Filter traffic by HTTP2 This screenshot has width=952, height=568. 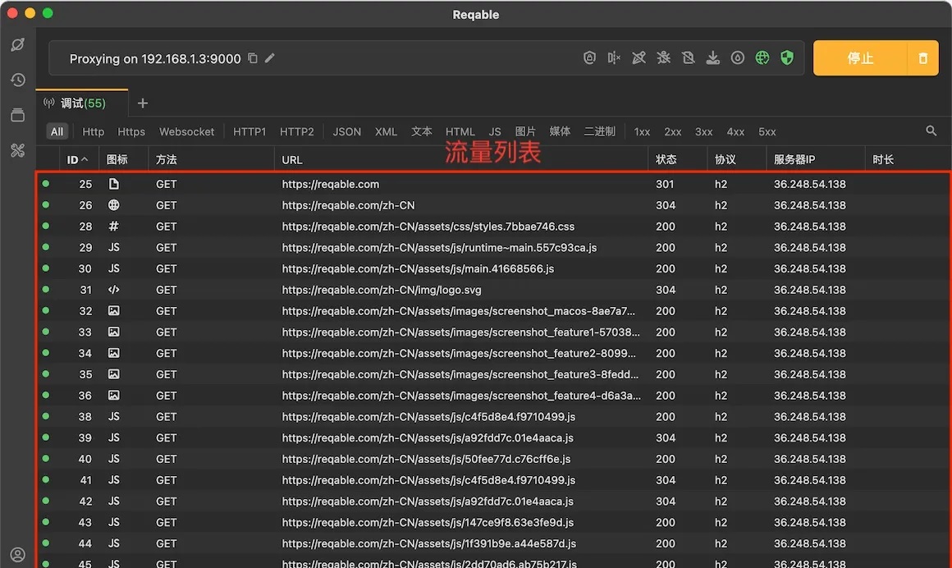297,131
